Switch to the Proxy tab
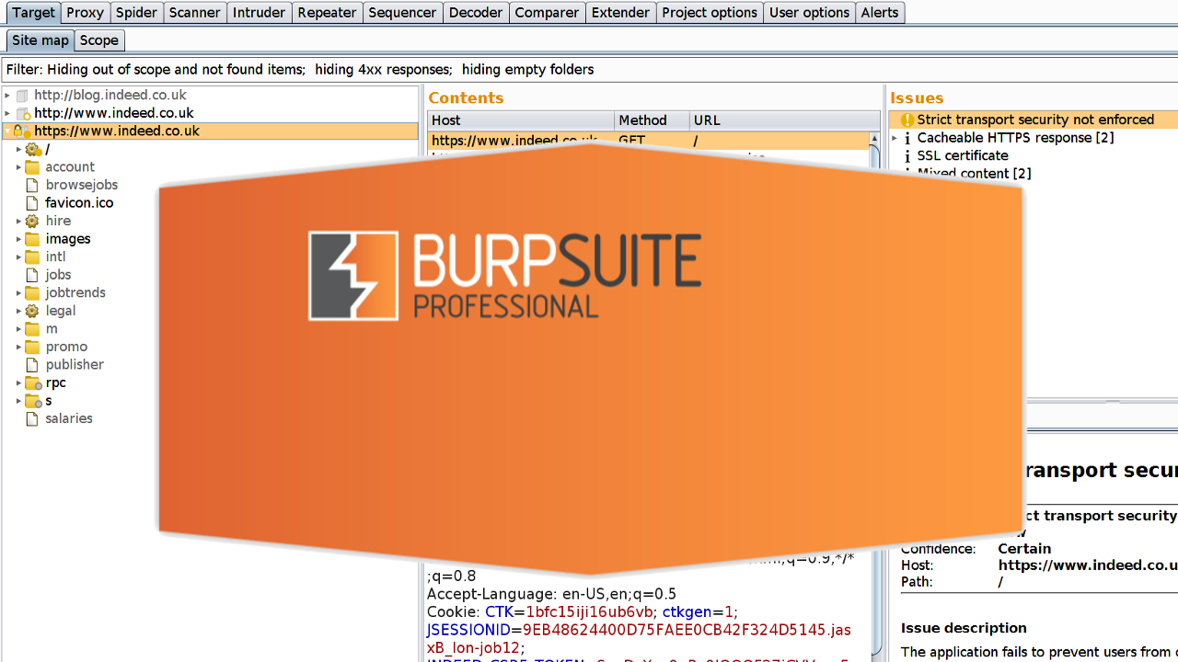 tap(85, 12)
